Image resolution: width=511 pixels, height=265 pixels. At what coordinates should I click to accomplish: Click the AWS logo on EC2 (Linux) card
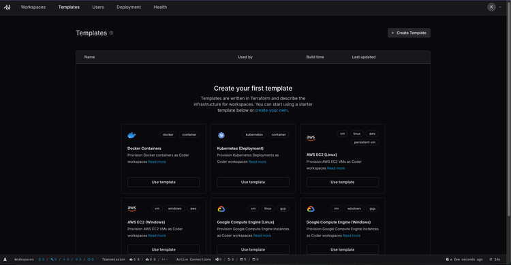[311, 138]
